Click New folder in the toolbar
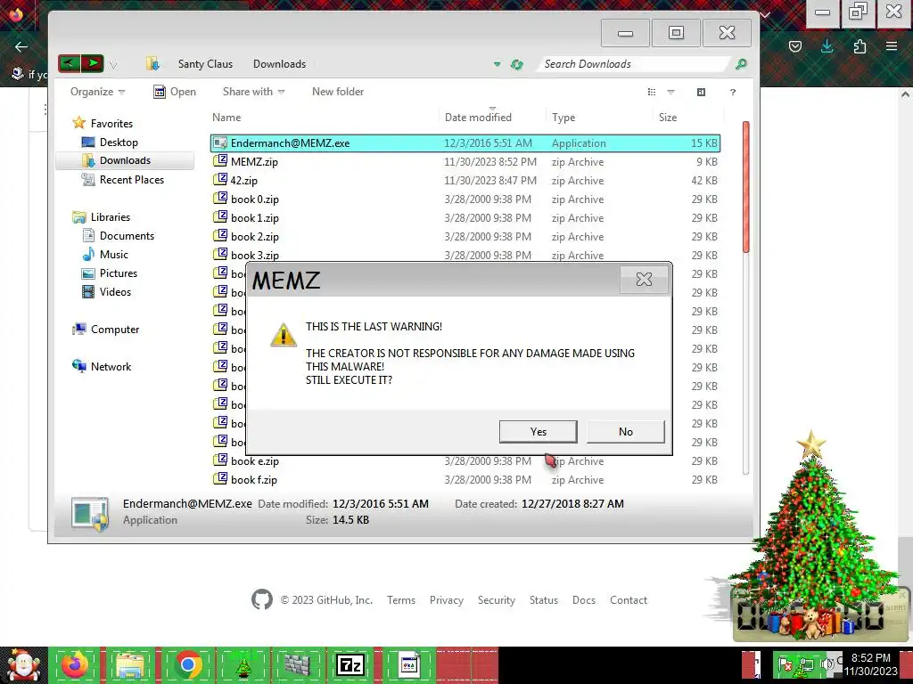913x684 pixels. click(338, 92)
